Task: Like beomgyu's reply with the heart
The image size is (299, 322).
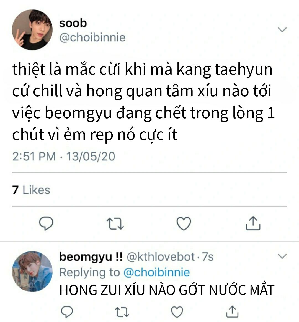Action: point(177,312)
